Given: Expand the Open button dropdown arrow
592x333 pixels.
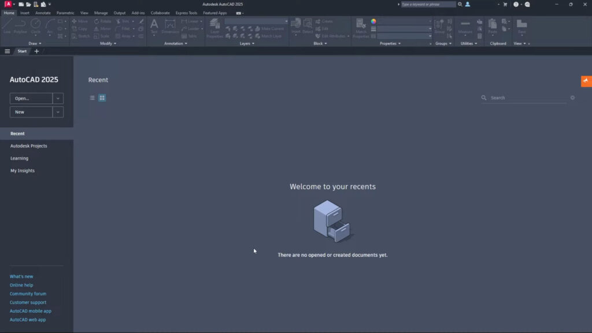Looking at the screenshot, I should (x=58, y=98).
